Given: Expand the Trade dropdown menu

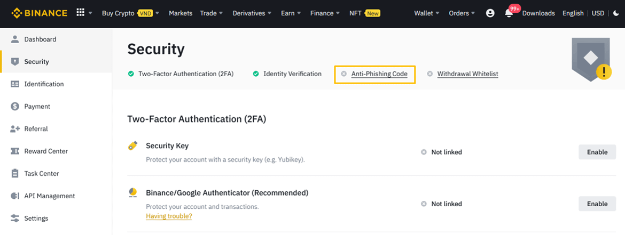Looking at the screenshot, I should [x=212, y=13].
